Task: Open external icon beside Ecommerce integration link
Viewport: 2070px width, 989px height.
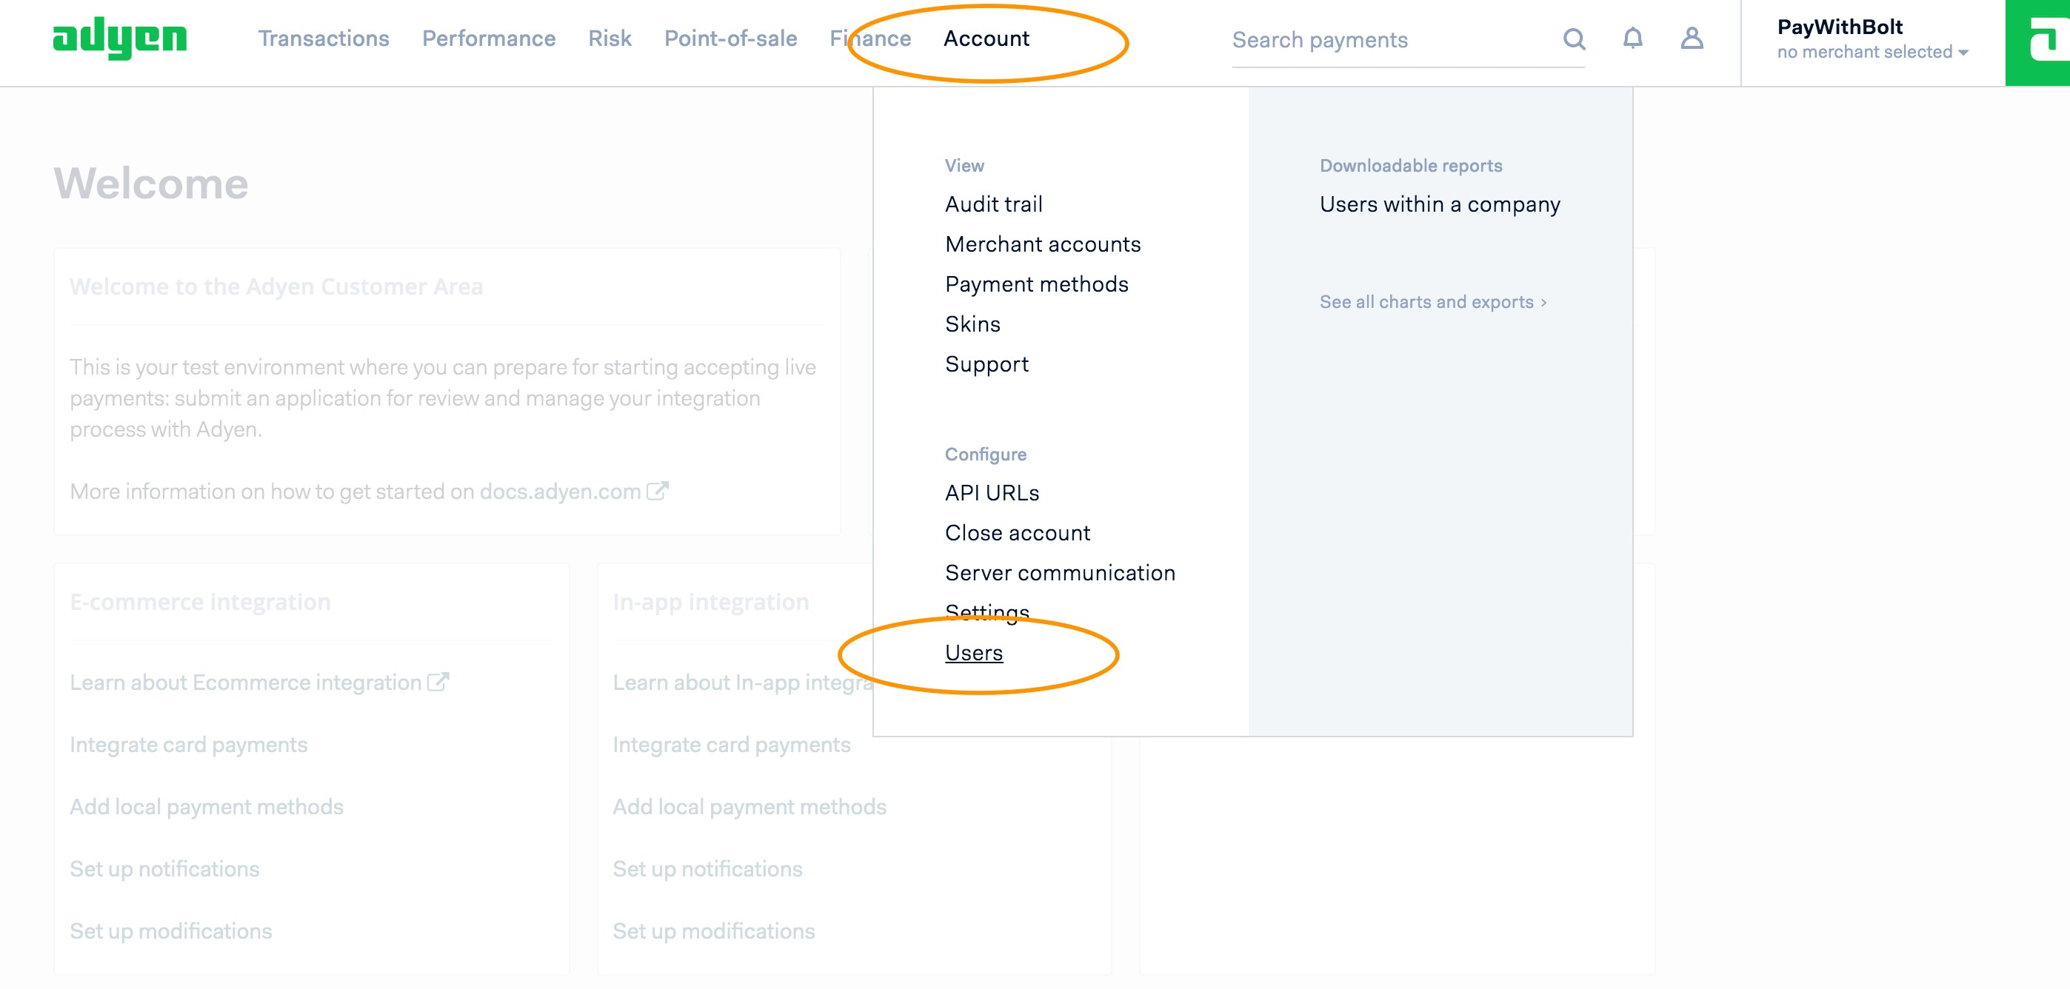Action: point(438,682)
